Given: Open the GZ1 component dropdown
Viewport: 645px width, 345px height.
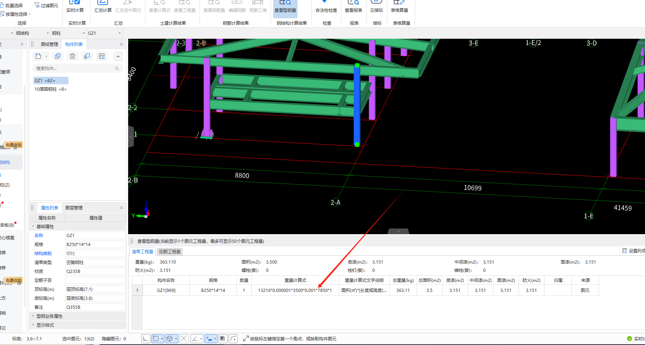Looking at the screenshot, I should click(120, 33).
